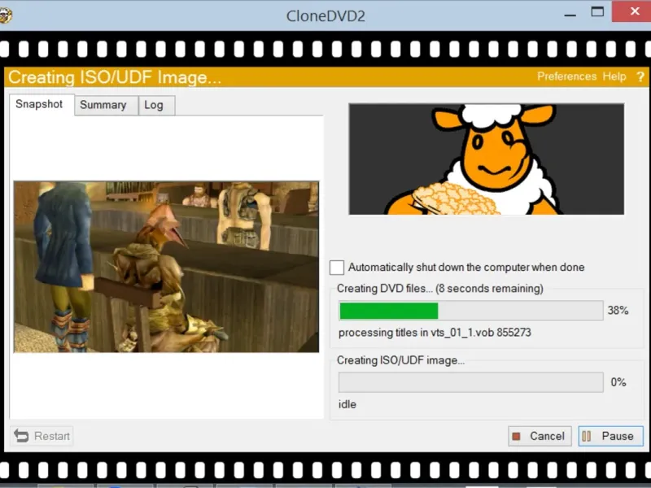The image size is (651, 488).
Task: Click the 'Creating DVD files... (8 seconds remaining)' label
Action: [x=440, y=289]
